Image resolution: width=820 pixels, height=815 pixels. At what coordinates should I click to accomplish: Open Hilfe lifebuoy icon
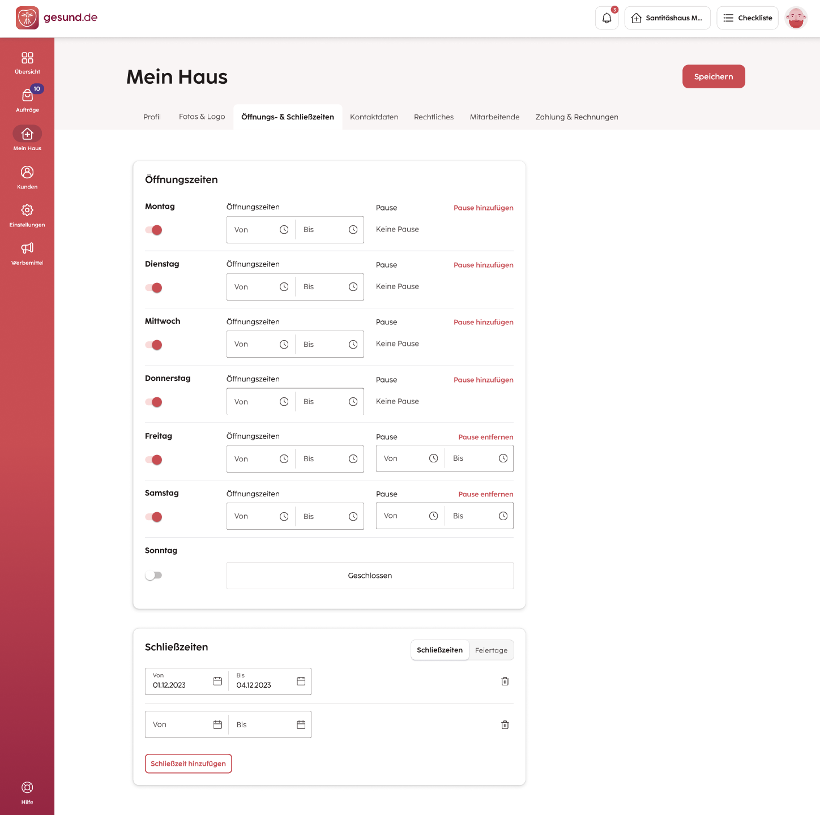27,792
